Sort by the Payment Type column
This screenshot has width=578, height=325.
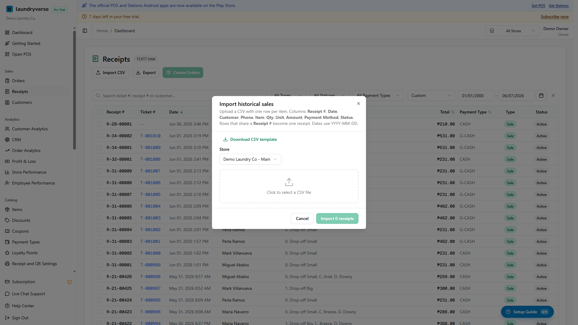(475, 112)
